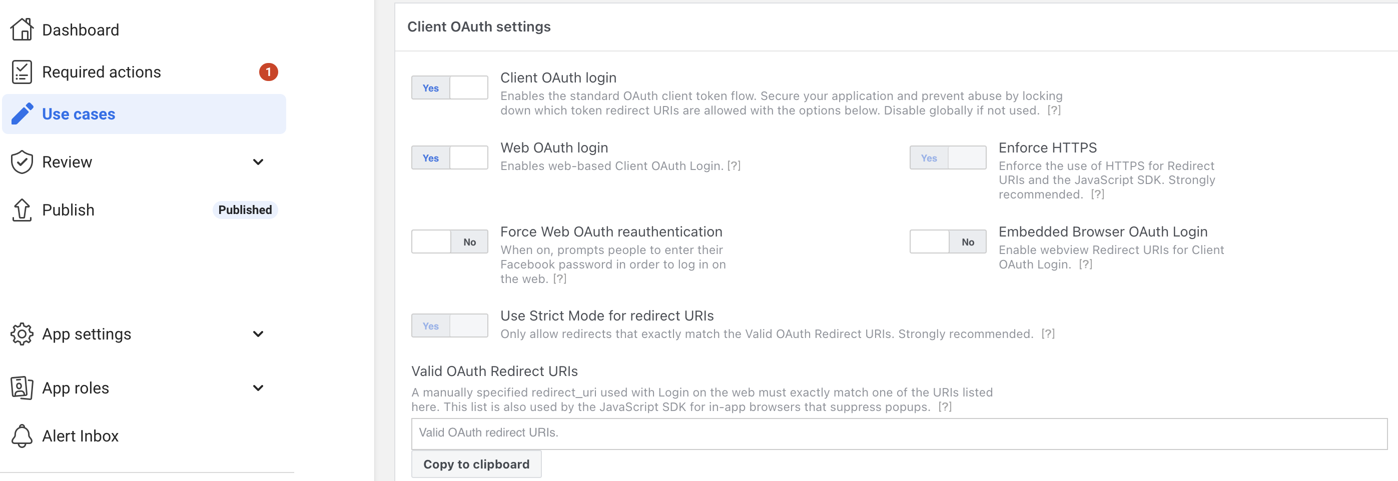1398x481 pixels.
Task: Toggle the Web OAuth login switch
Action: pos(449,158)
